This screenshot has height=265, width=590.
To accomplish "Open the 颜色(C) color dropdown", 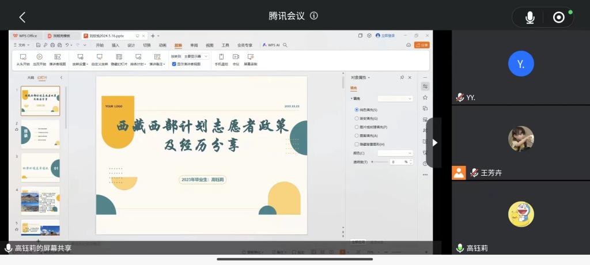I will [395, 153].
